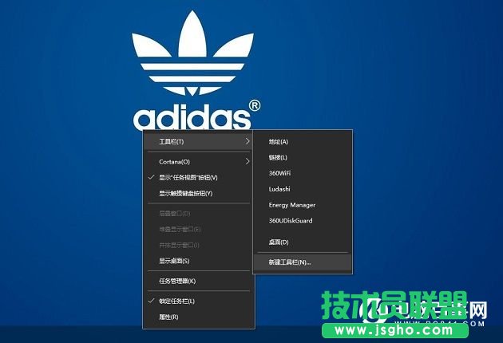The height and width of the screenshot is (343, 503).
Task: Enable the Ludashi toolbar
Action: 303,189
